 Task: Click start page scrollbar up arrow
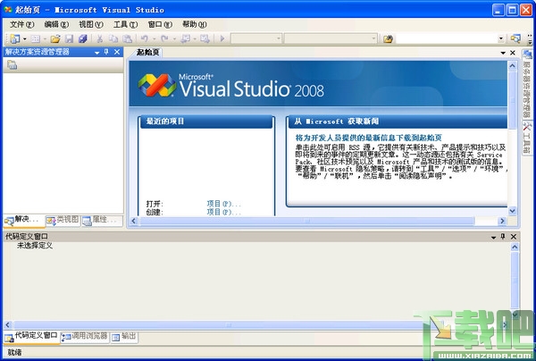pos(512,65)
